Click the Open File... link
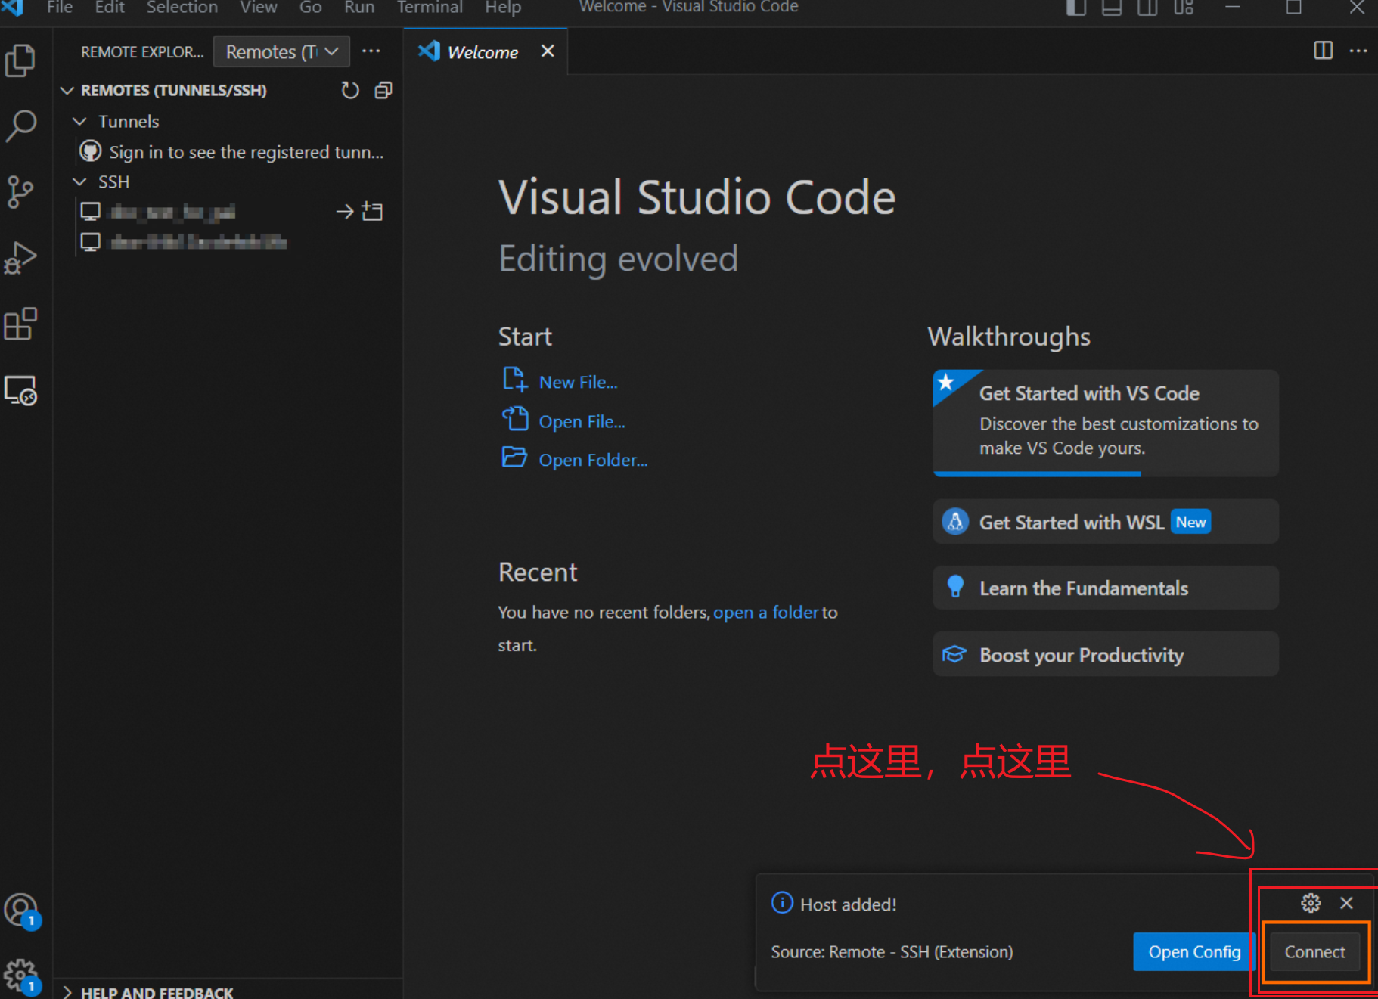This screenshot has height=999, width=1378. click(x=582, y=421)
